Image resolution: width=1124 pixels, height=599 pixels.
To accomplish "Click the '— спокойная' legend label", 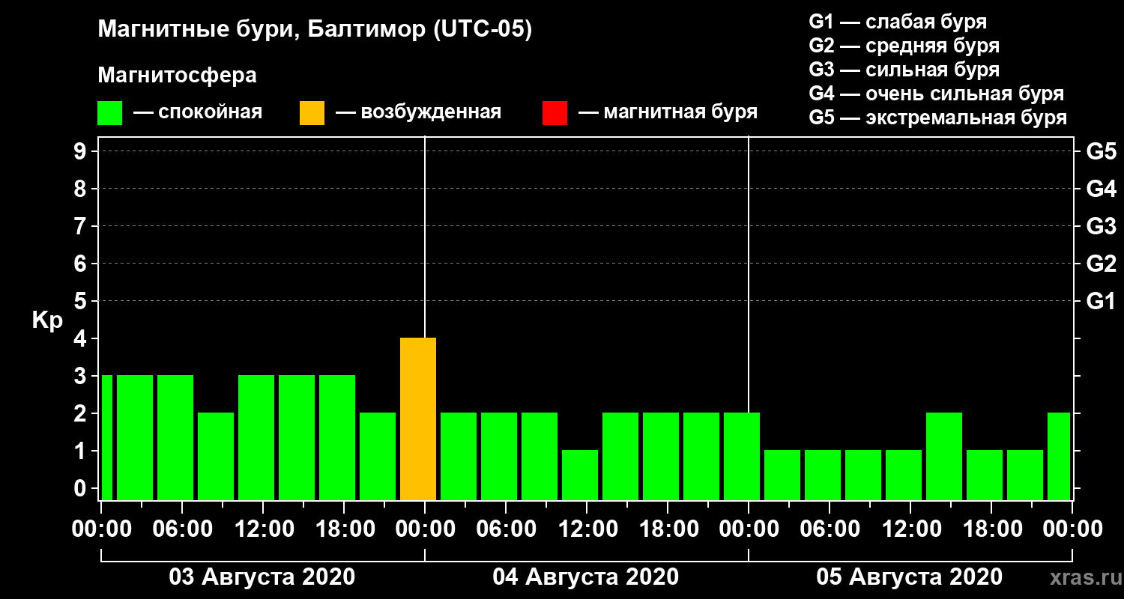I will pos(198,113).
